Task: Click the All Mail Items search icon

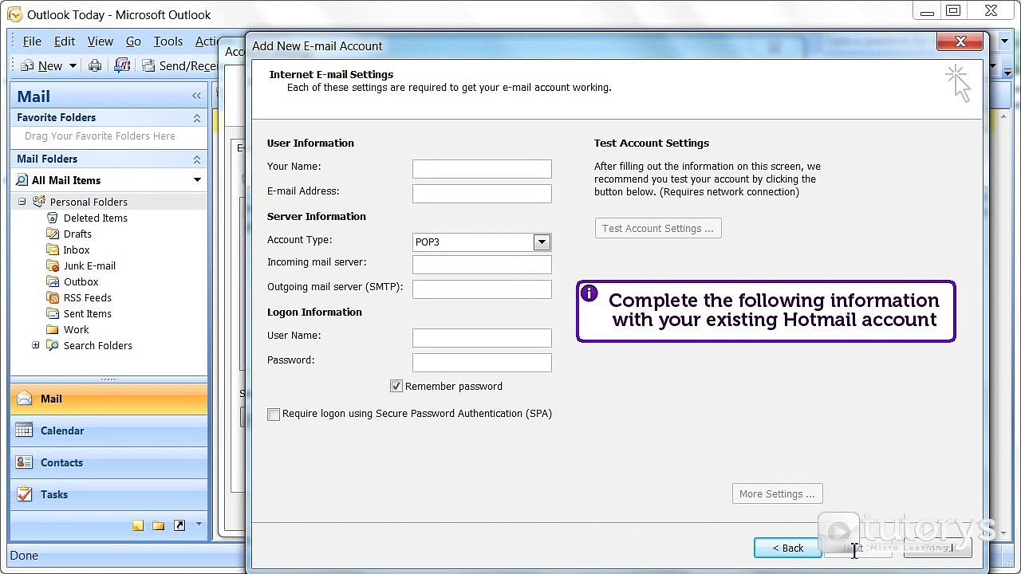Action: click(x=22, y=180)
